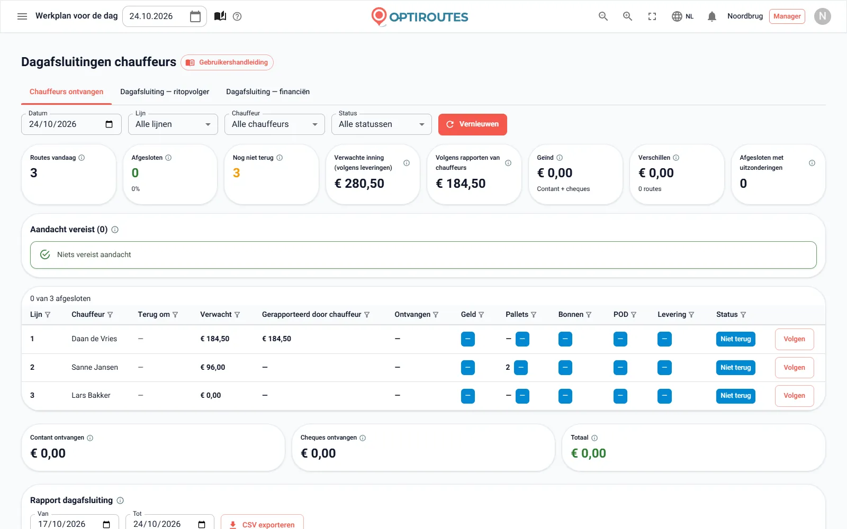847x529 pixels.
Task: Toggle Bonnen indicator for Sanne Jansen
Action: [565, 368]
